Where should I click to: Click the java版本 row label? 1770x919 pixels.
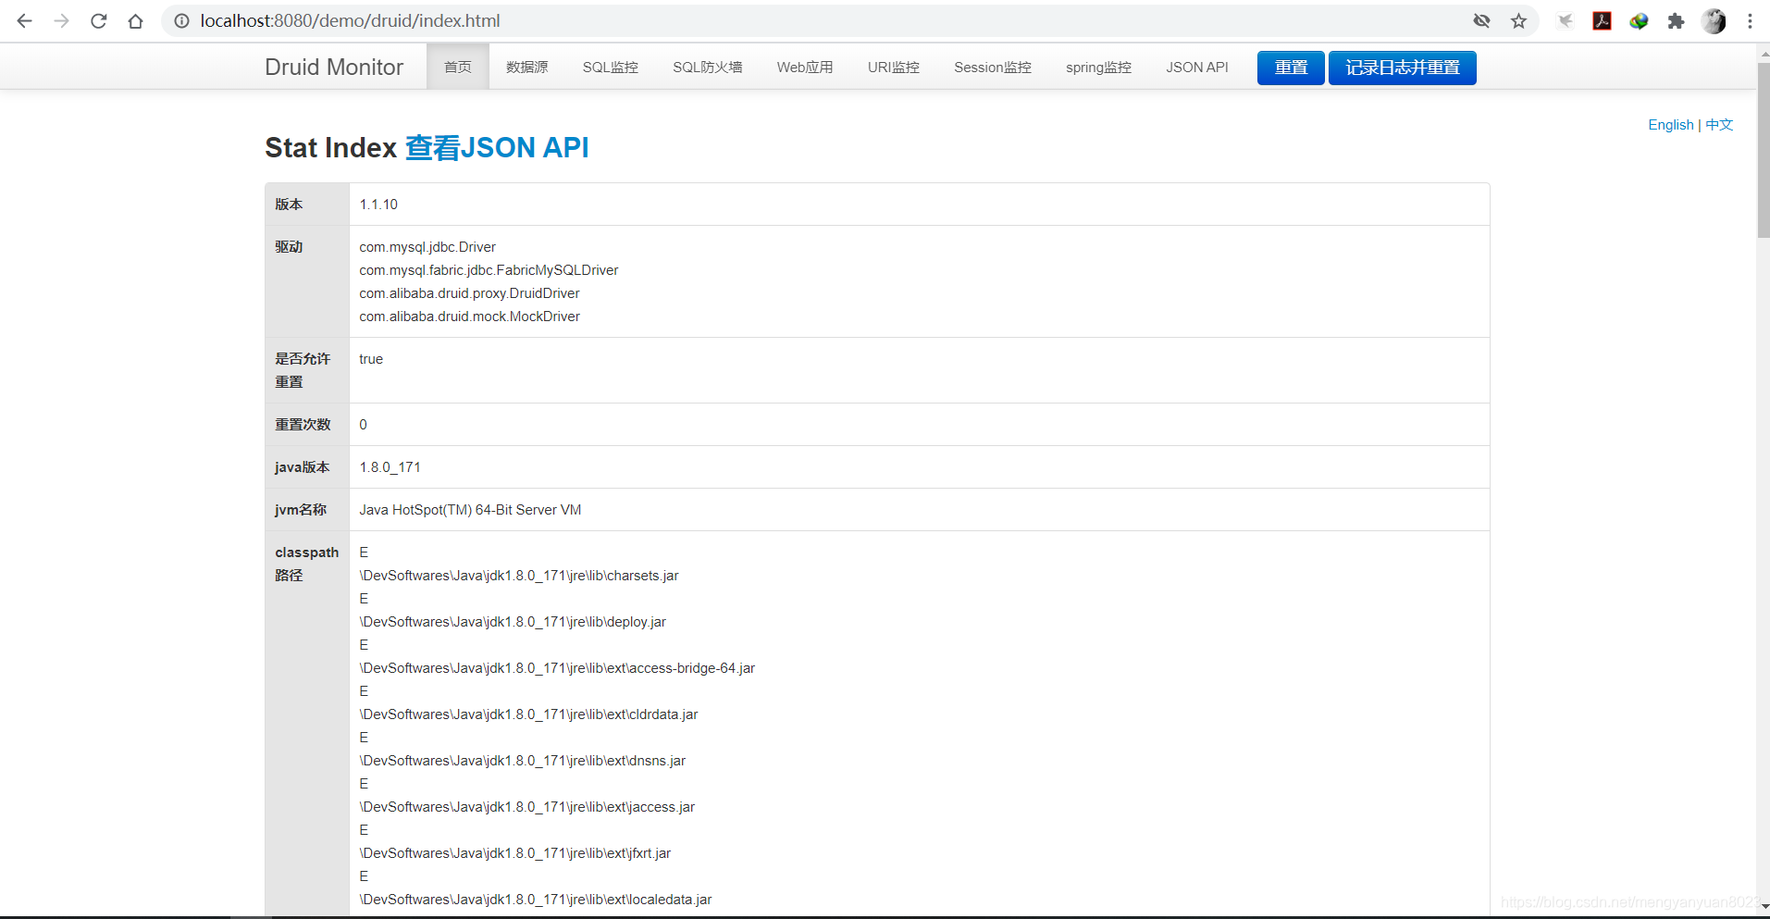pos(302,467)
